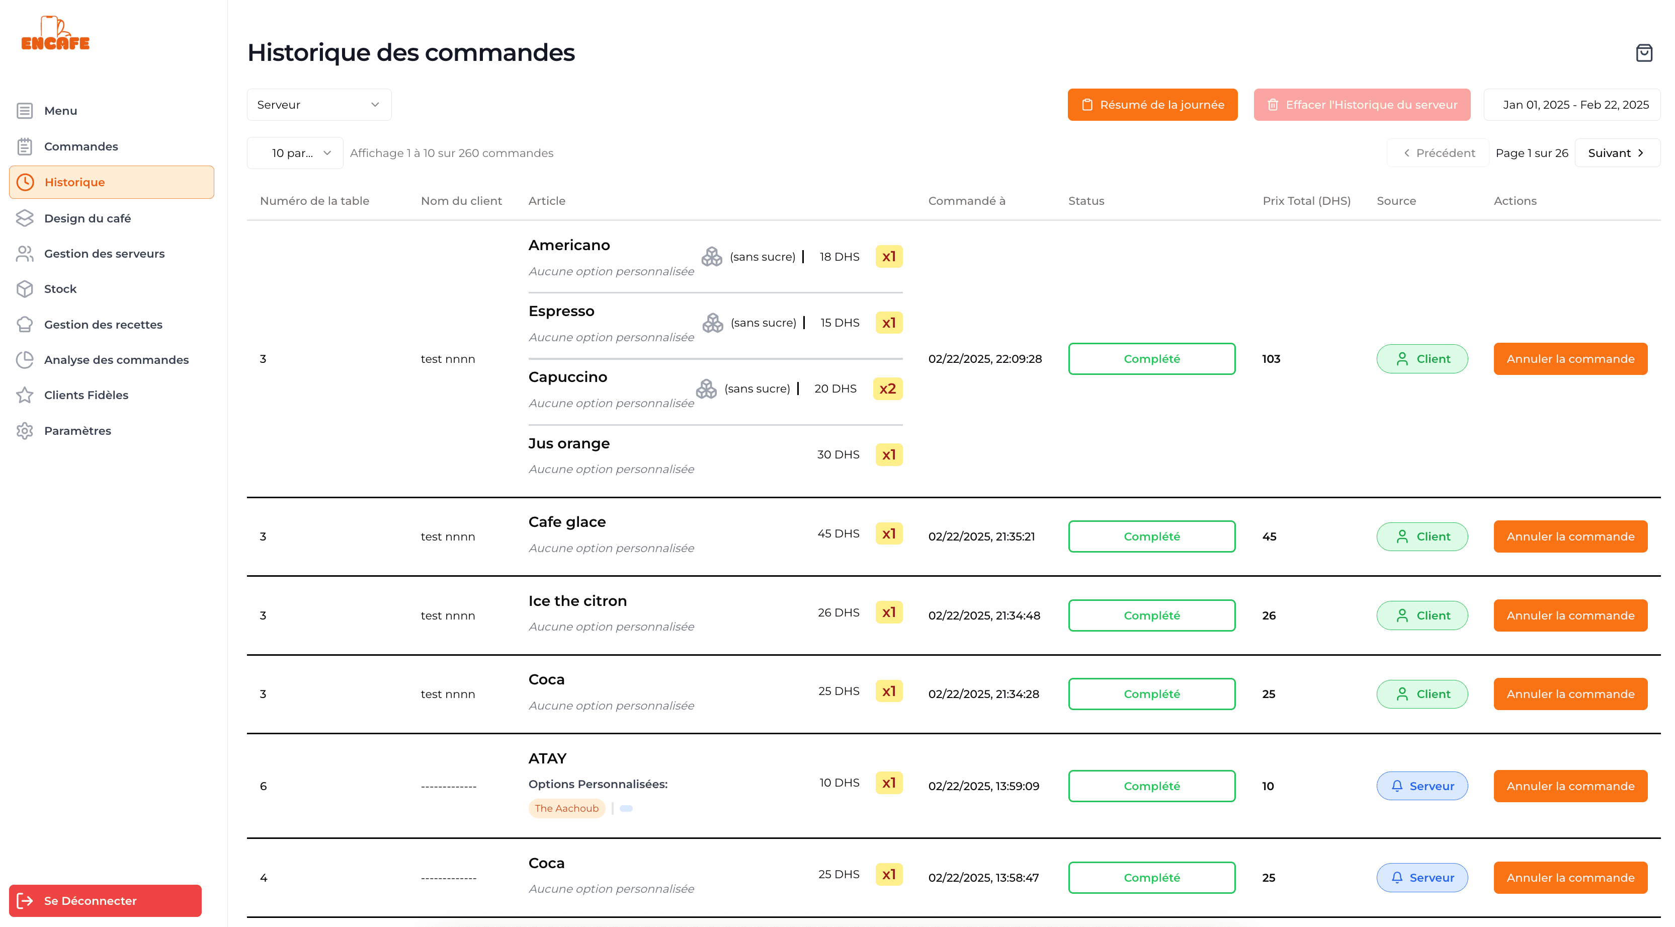
Task: Click the x1 quantity badge for Americano
Action: [x=889, y=256]
